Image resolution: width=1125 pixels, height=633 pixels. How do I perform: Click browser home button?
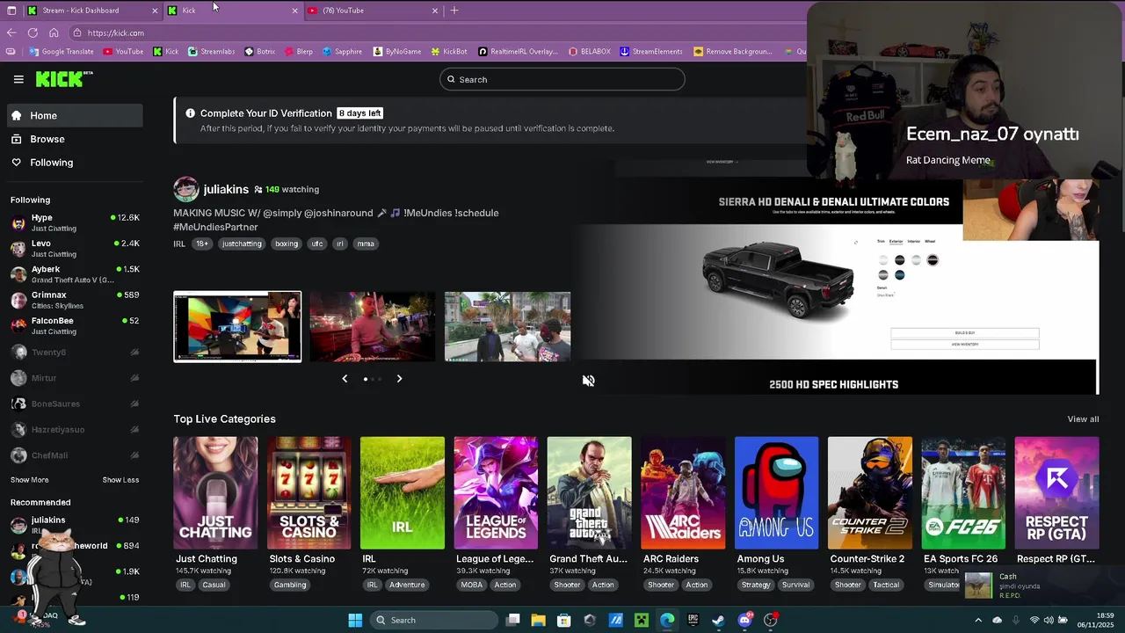[x=54, y=33]
